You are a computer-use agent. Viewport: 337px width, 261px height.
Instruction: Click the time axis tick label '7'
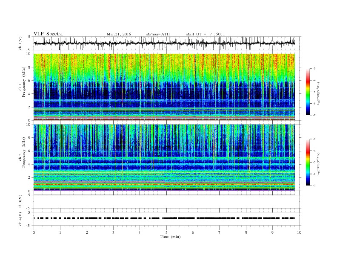point(220,232)
